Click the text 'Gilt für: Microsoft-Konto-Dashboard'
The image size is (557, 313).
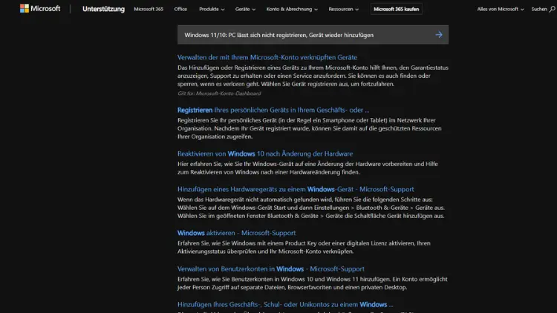coord(219,93)
